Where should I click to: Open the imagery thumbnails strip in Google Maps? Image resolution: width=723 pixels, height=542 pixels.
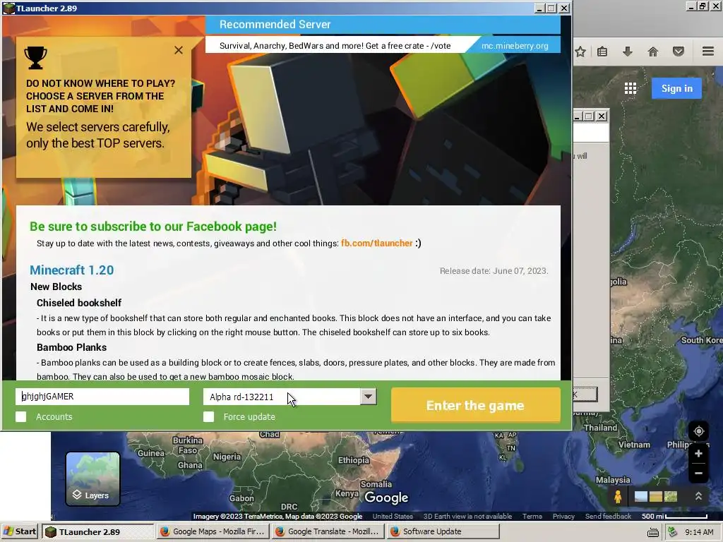point(656,496)
